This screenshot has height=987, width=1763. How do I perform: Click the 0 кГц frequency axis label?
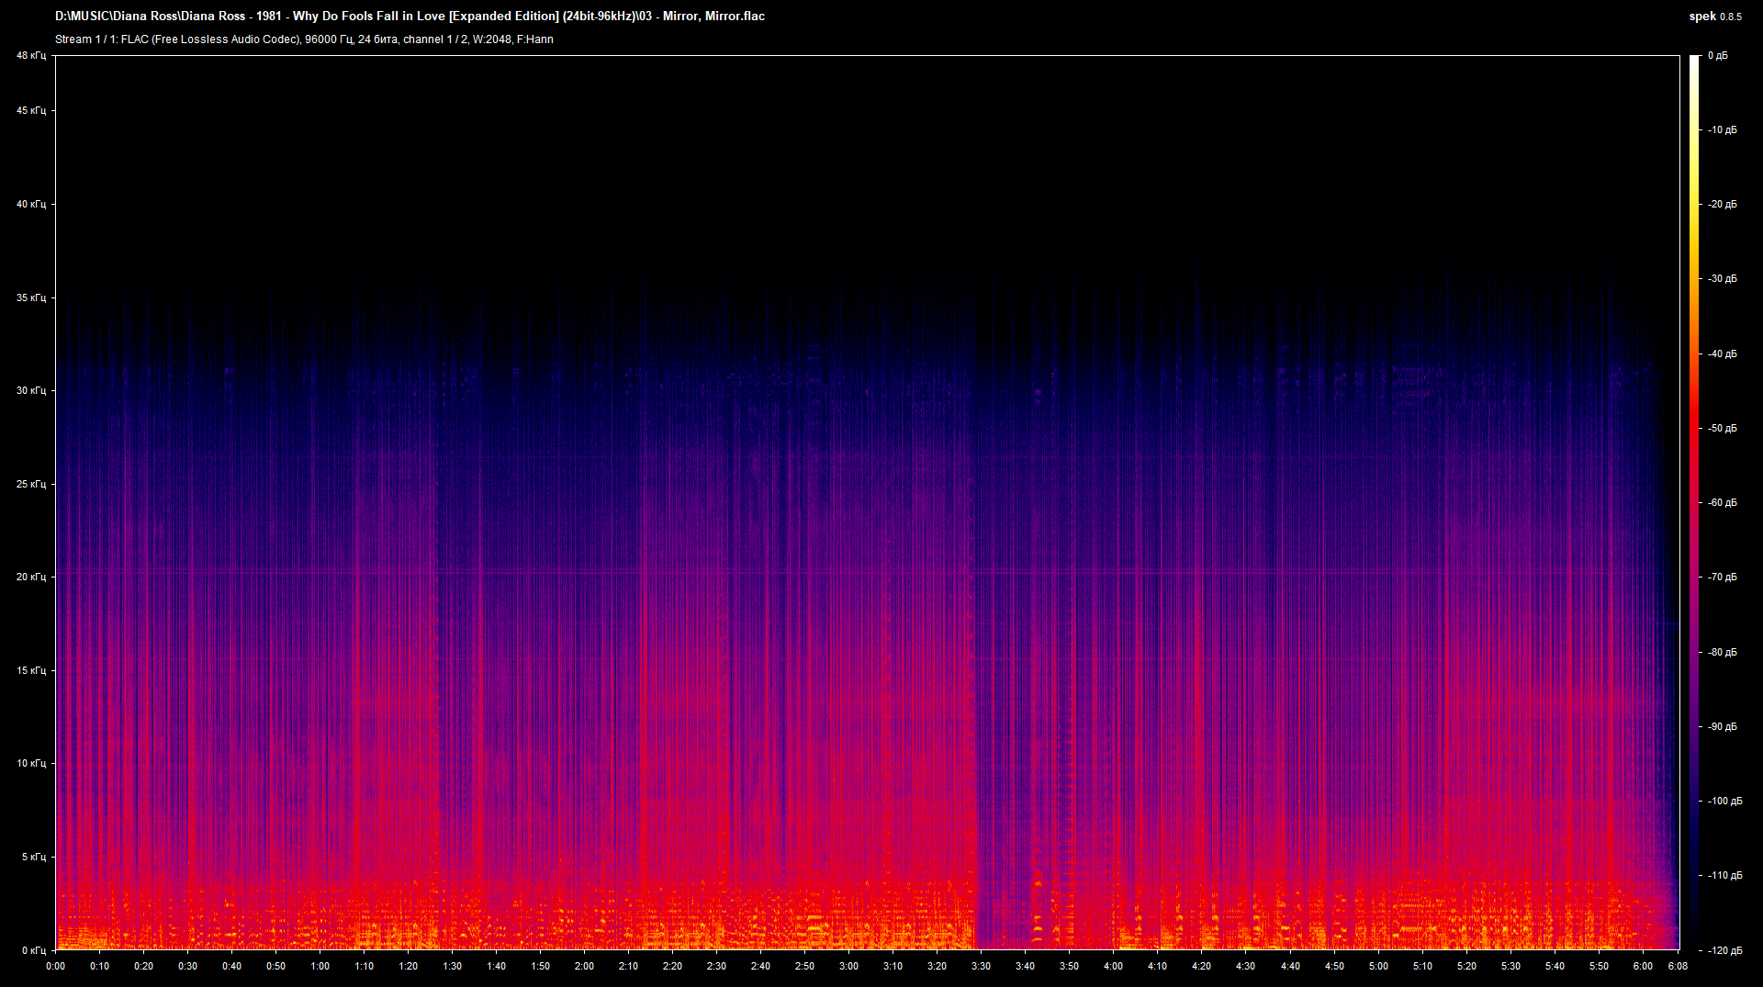point(33,950)
